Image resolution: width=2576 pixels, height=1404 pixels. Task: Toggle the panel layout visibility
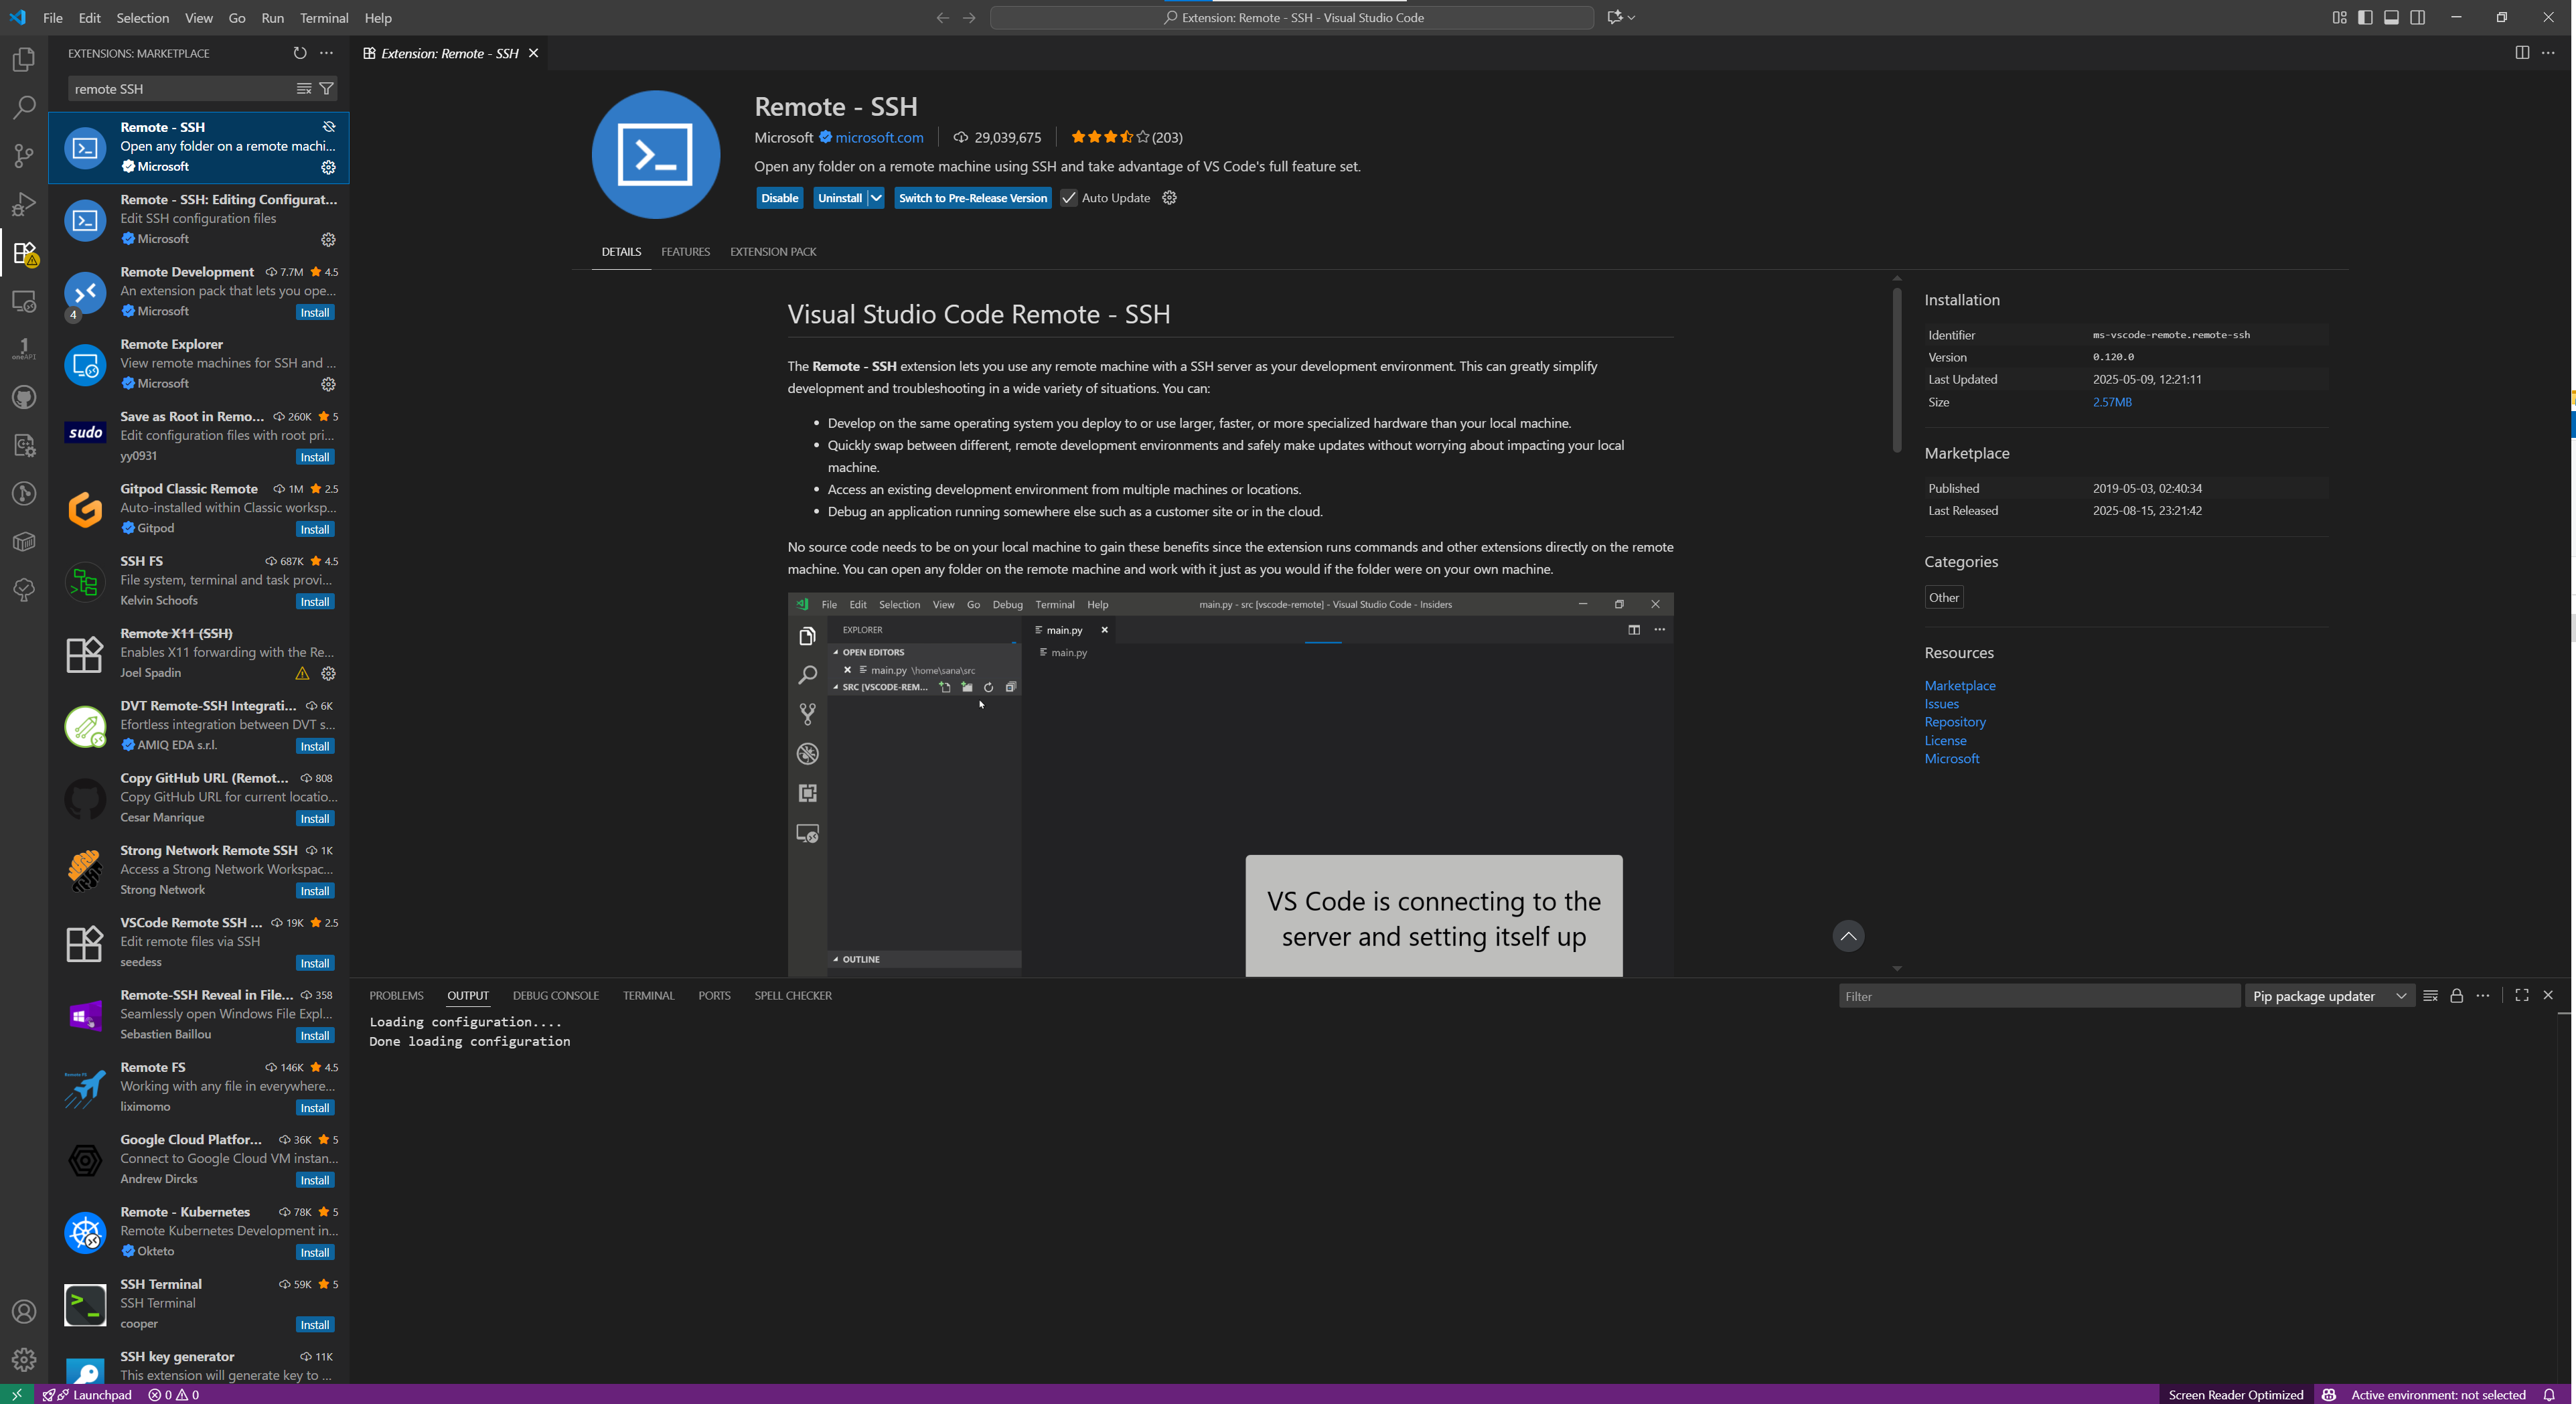coord(2391,17)
